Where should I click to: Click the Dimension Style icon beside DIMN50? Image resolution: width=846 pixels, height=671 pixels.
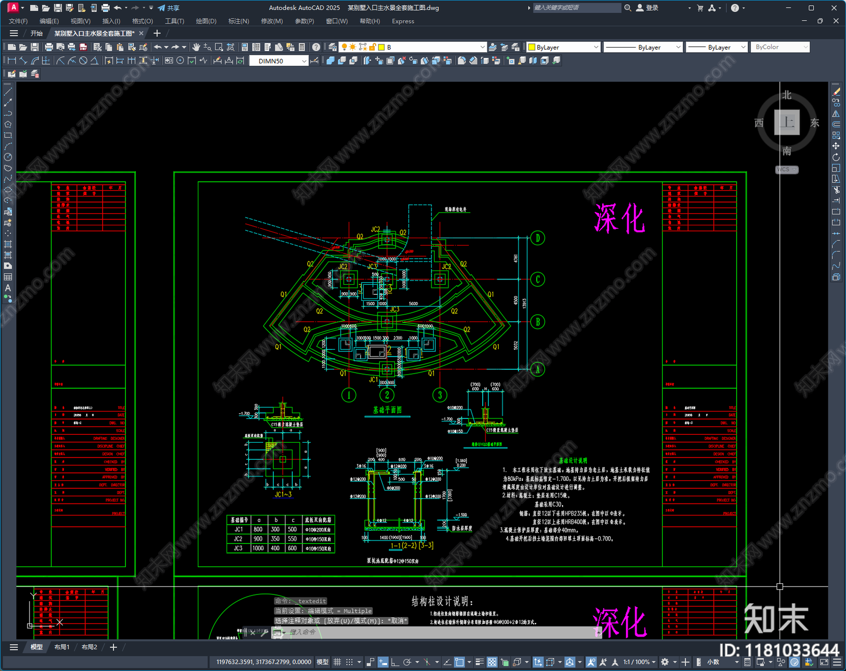(315, 61)
